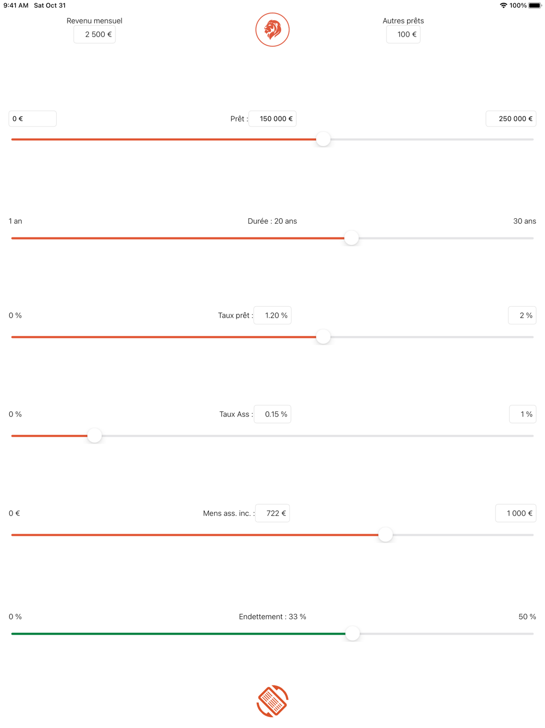Edit the Taux prêt 1.20 % field
545x728 pixels.
pos(272,315)
